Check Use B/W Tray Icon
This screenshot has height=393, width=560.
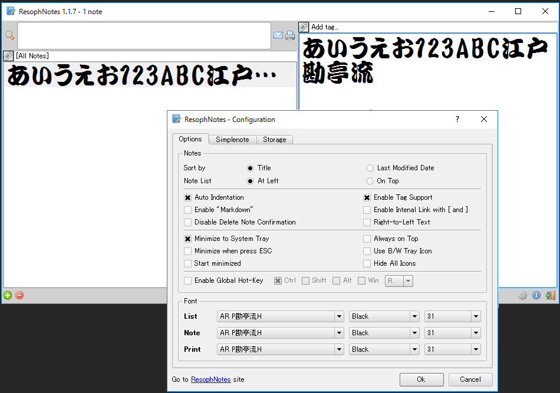point(367,251)
